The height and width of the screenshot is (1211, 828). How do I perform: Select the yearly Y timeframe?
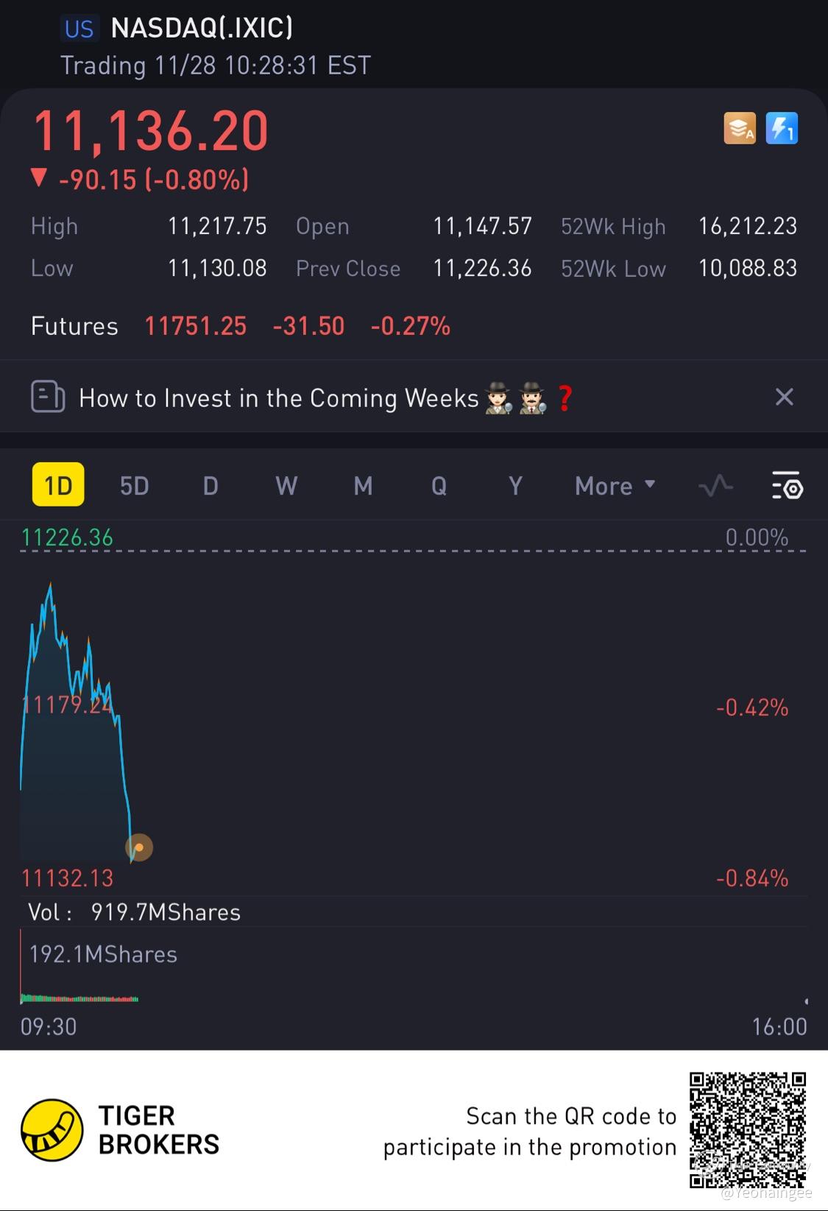[x=515, y=486]
